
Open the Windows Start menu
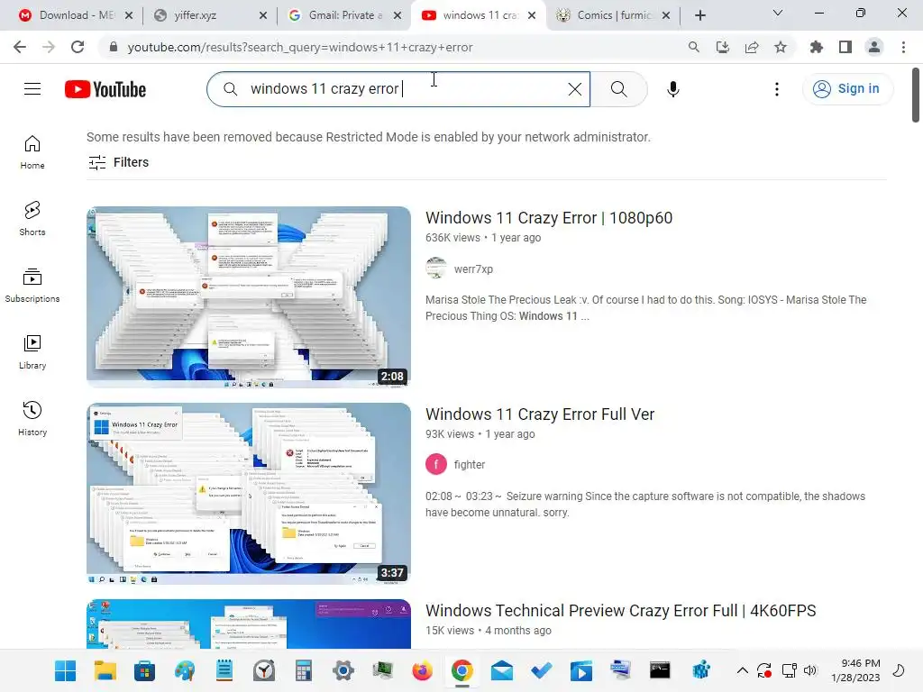coord(65,670)
